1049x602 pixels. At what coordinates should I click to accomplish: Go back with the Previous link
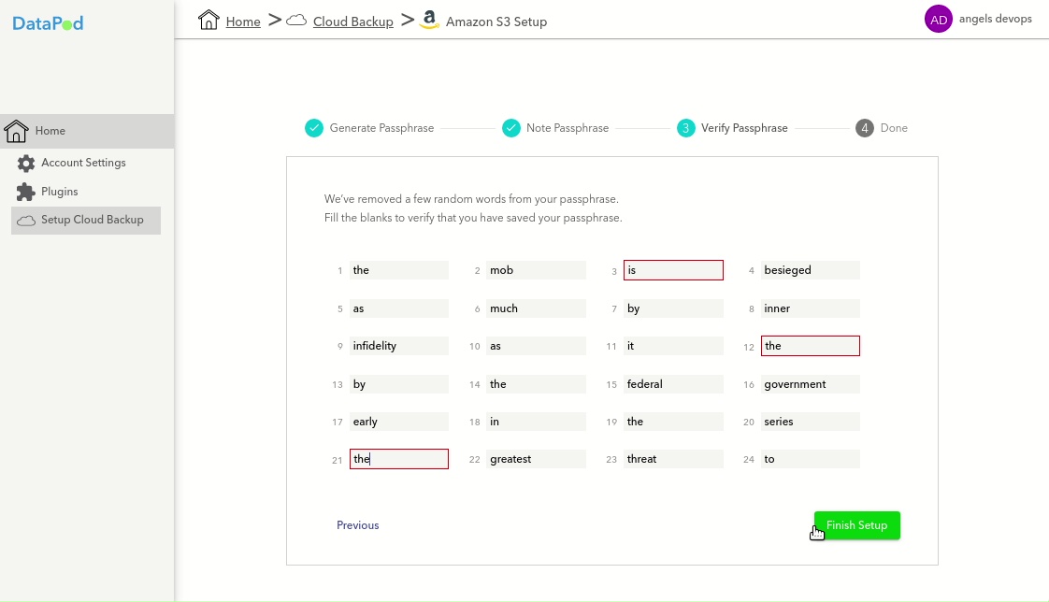(x=358, y=525)
